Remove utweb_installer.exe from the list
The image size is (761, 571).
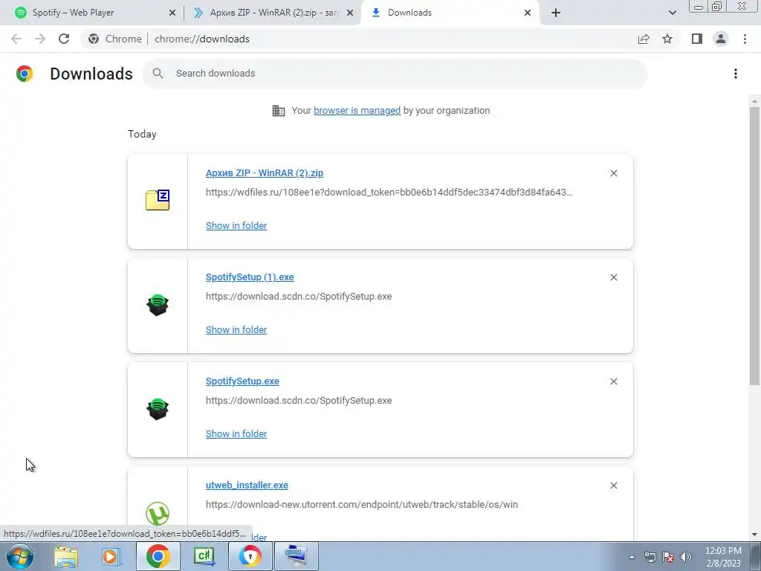(x=614, y=485)
